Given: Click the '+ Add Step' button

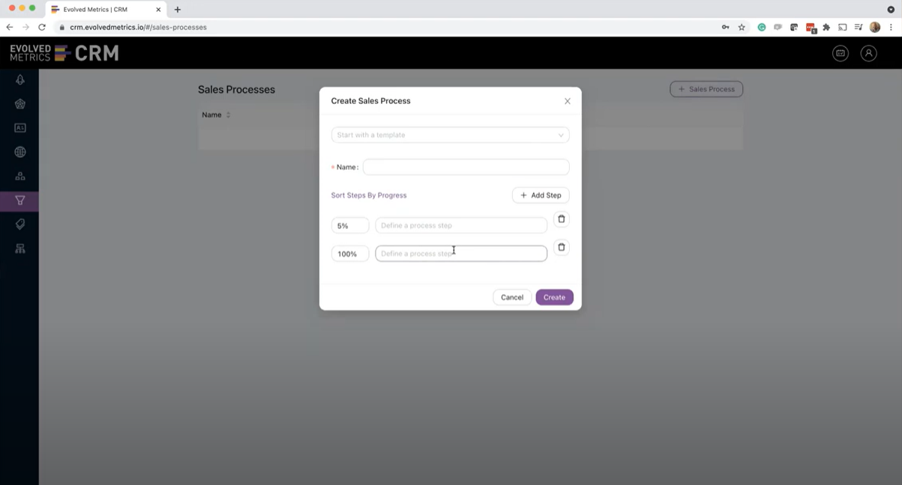Looking at the screenshot, I should (541, 195).
